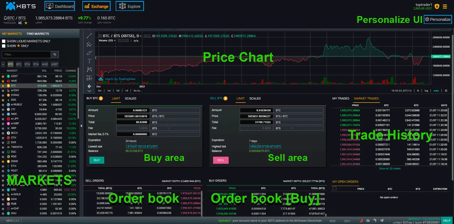Click the Lowest ask price link

point(142,146)
